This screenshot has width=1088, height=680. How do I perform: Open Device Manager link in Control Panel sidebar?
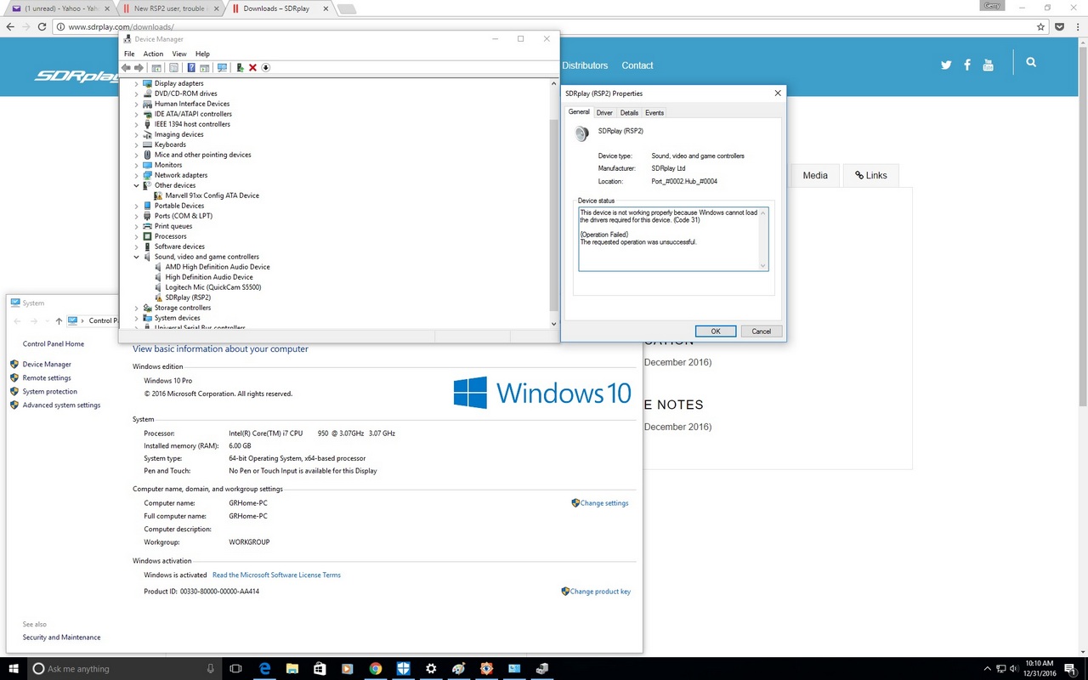click(47, 365)
